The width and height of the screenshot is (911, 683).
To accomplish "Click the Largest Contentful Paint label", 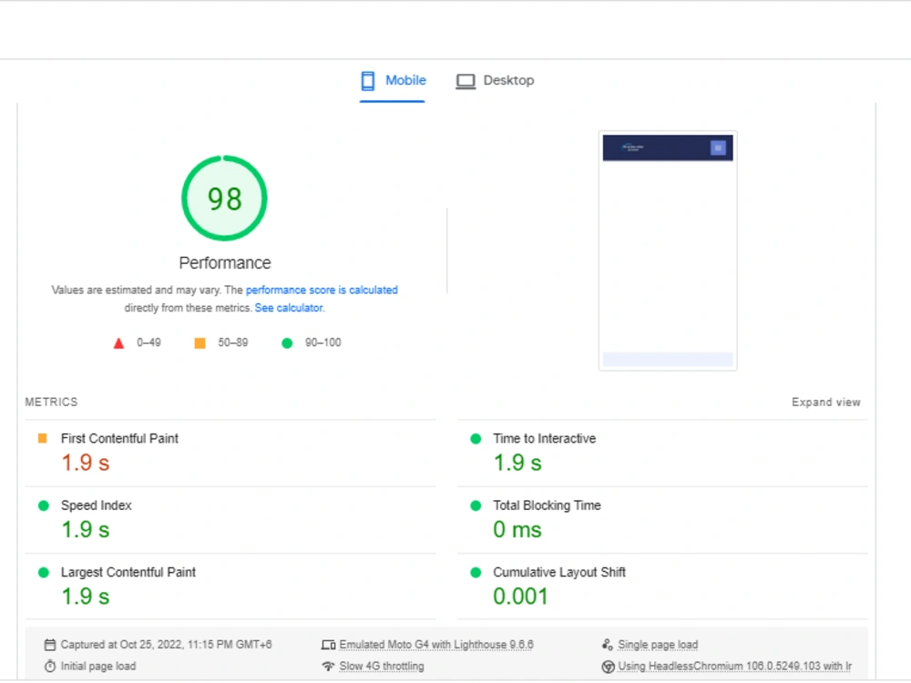I will pos(128,572).
